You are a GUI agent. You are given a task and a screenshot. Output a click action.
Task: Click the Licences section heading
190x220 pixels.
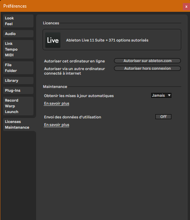pos(51,23)
